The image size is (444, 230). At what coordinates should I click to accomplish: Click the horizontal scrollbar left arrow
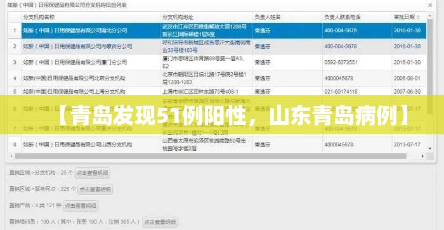tap(11, 156)
